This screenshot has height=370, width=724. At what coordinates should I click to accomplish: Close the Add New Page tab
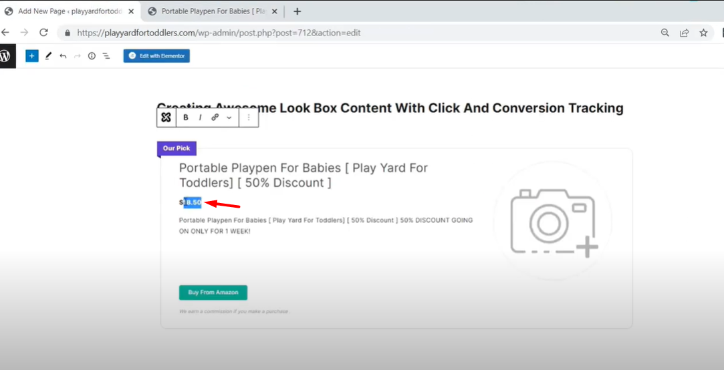point(130,11)
